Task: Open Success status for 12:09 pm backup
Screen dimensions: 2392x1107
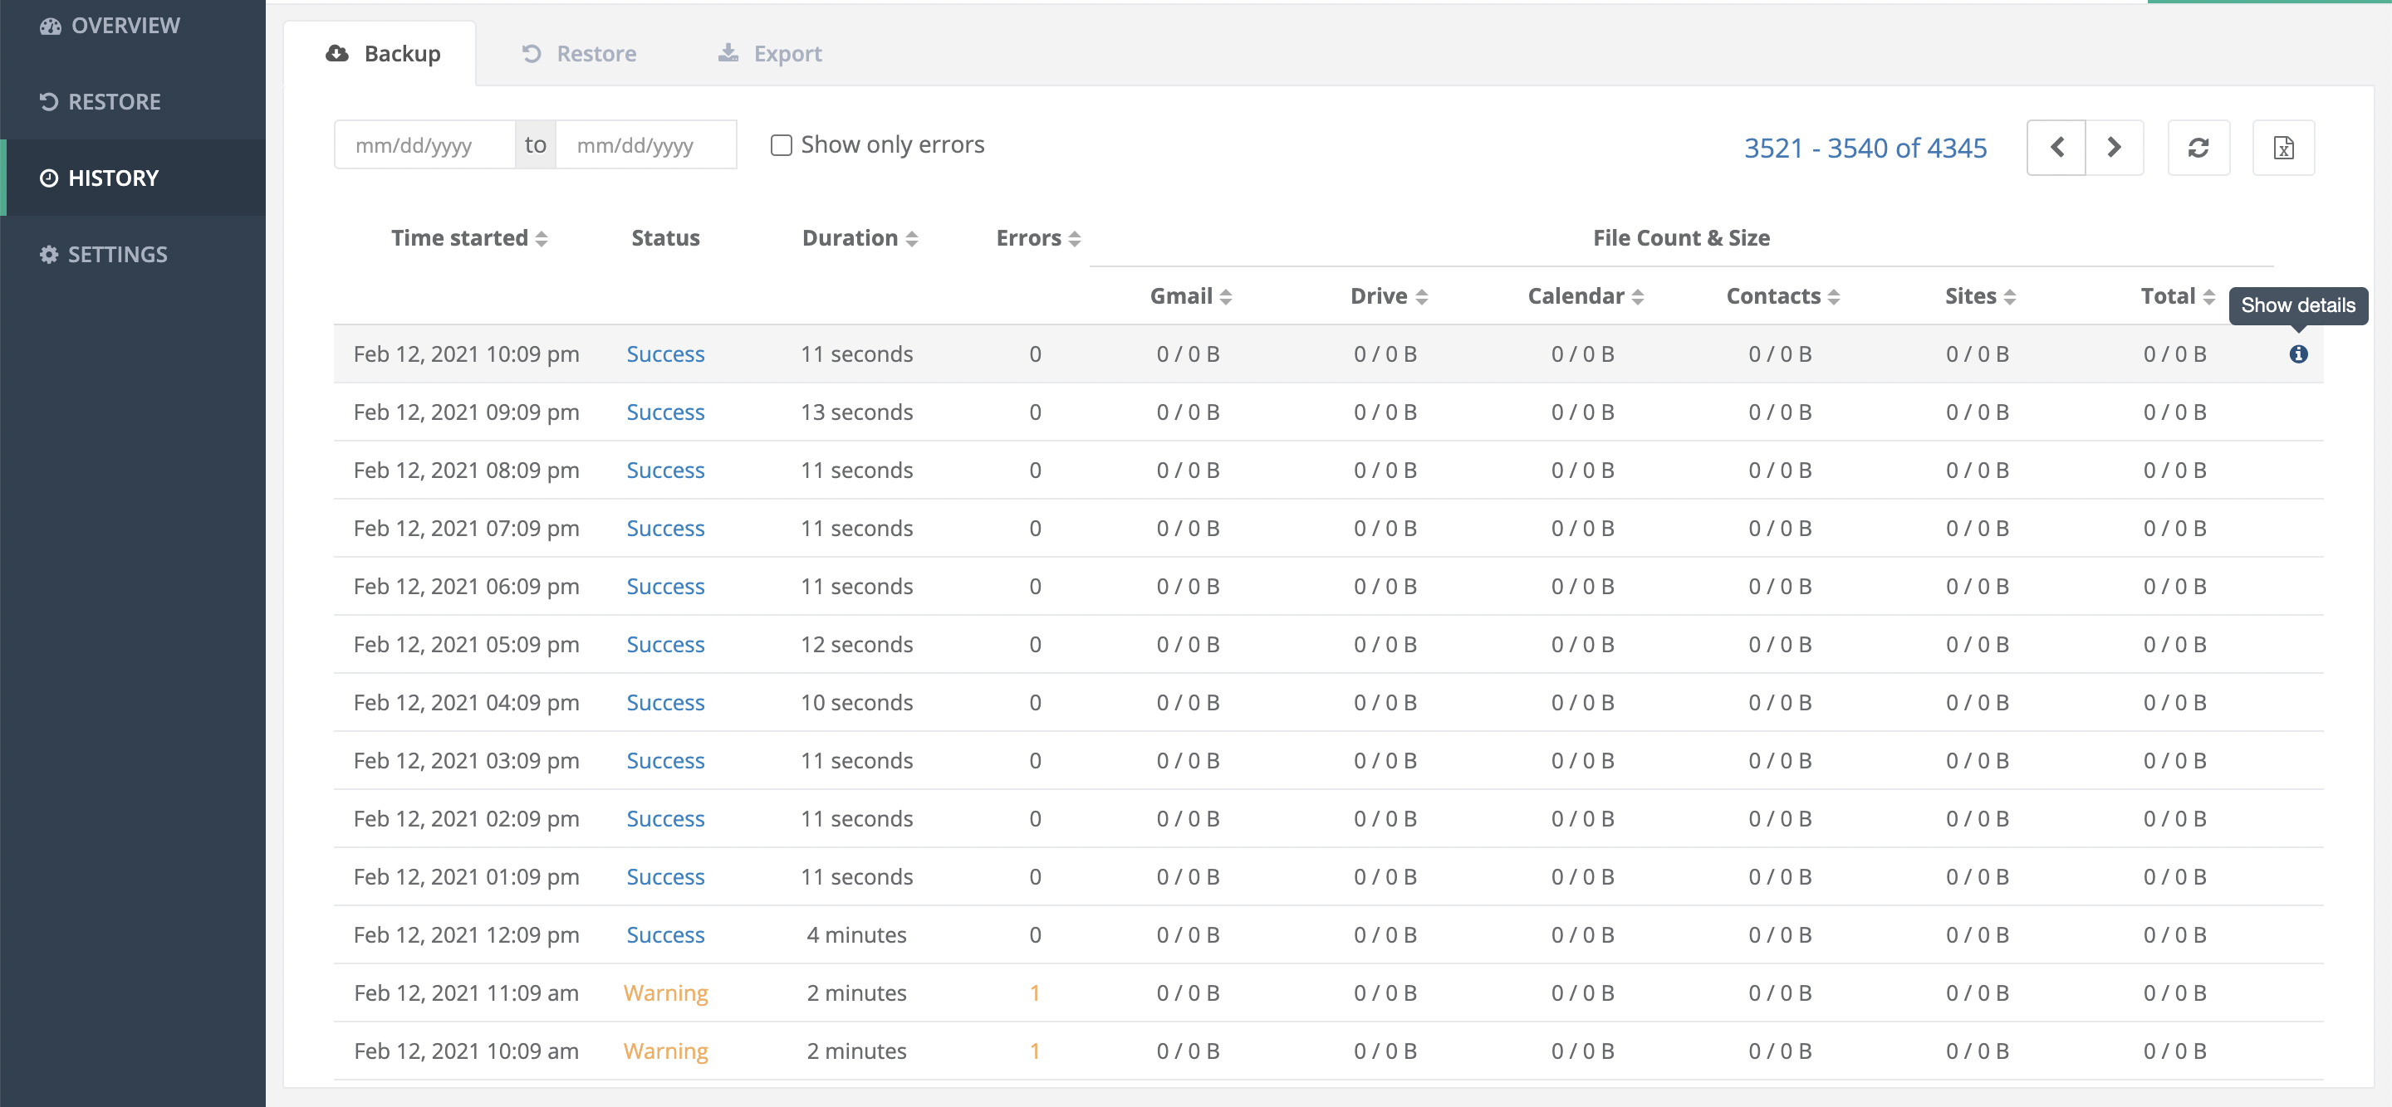Action: pos(664,934)
